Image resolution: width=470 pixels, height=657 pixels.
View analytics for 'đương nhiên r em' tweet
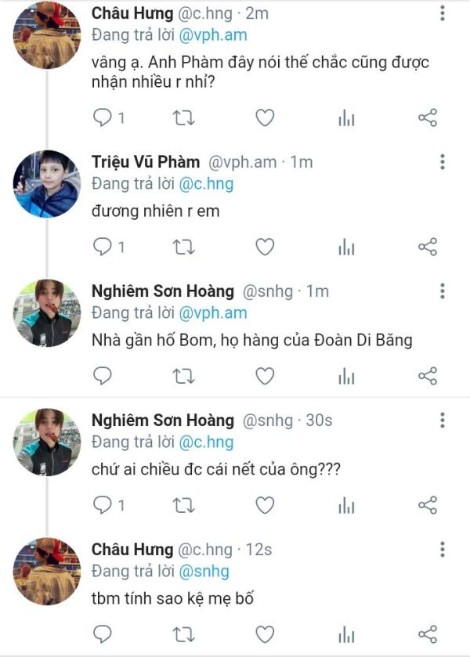coord(345,247)
